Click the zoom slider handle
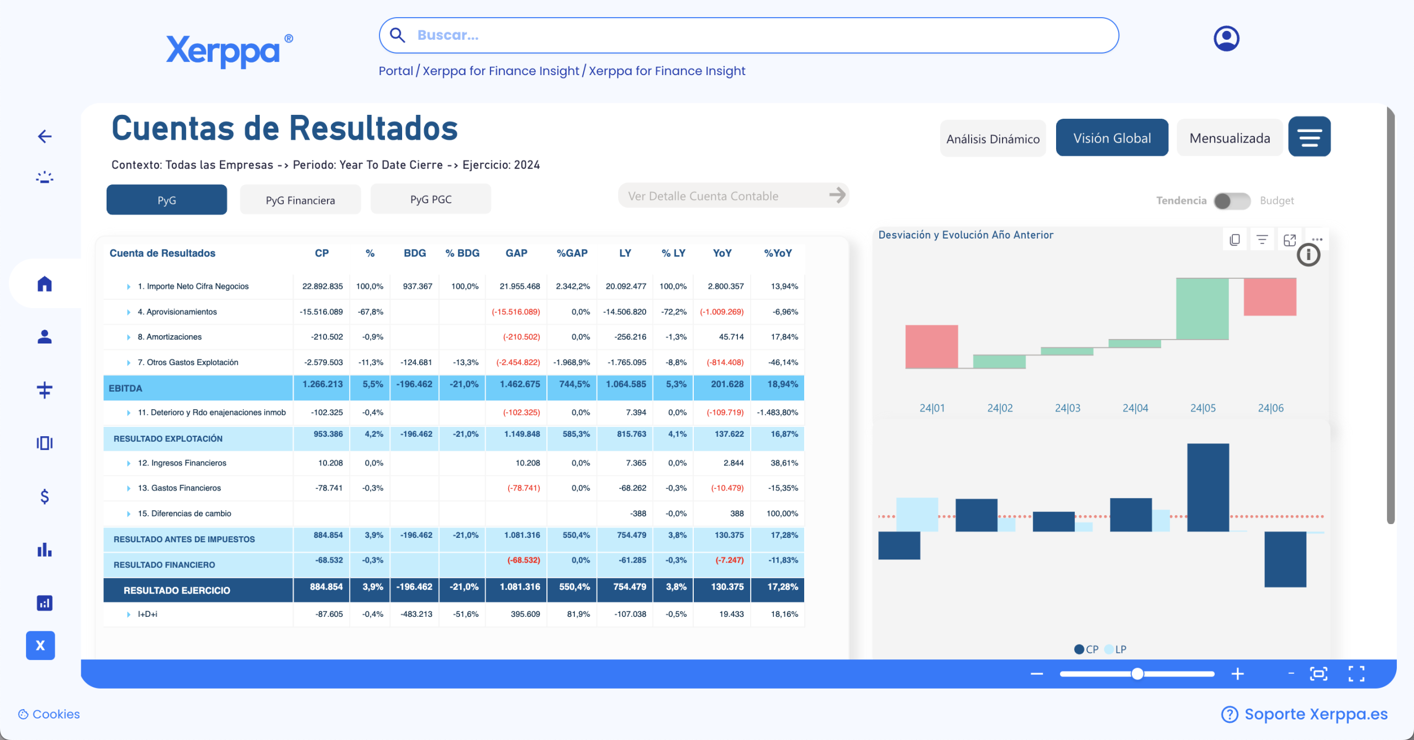The width and height of the screenshot is (1414, 740). point(1137,674)
